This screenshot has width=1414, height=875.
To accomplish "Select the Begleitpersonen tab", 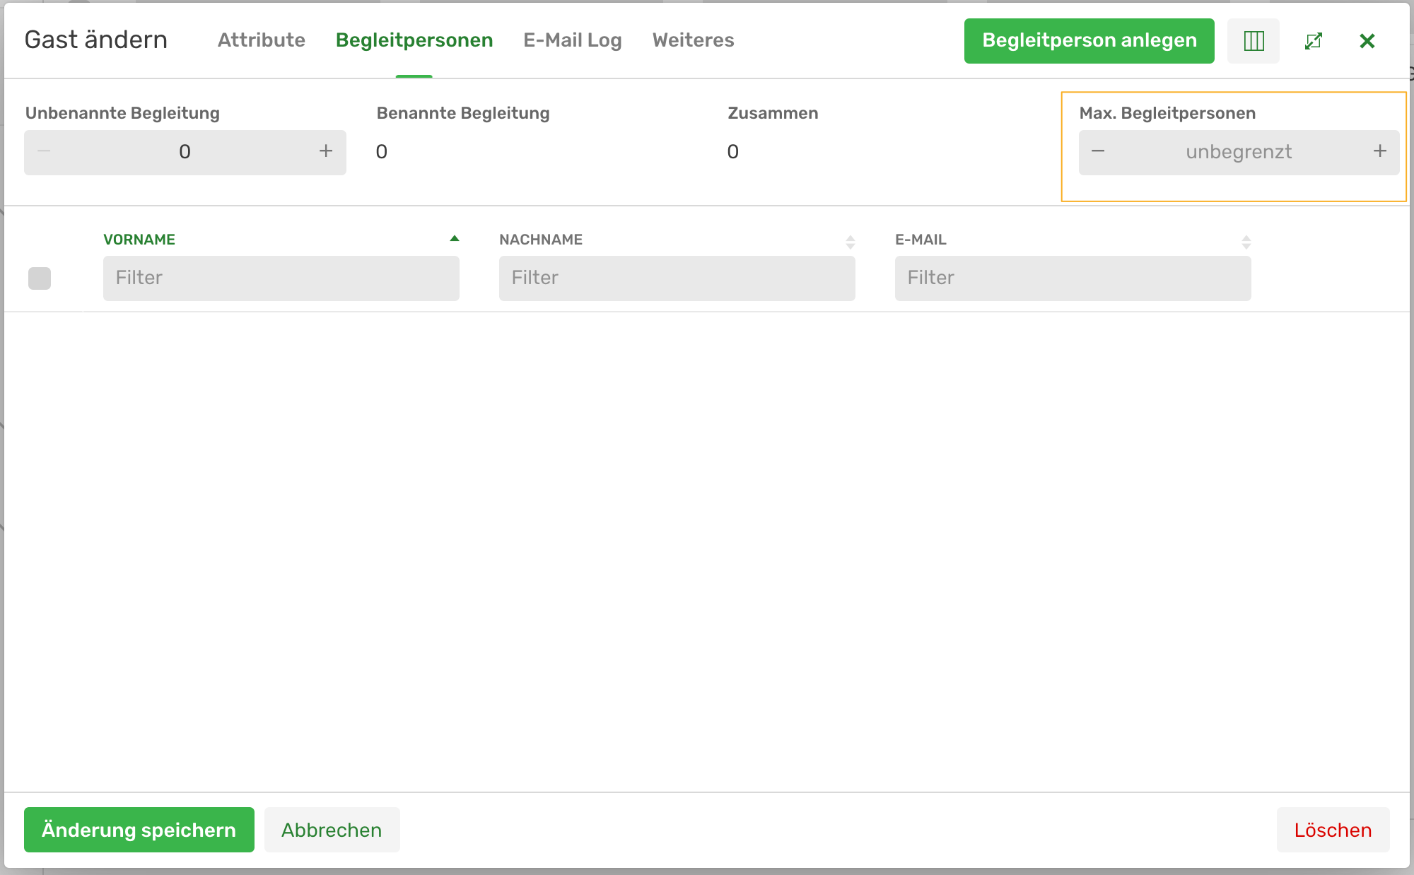I will 414,40.
